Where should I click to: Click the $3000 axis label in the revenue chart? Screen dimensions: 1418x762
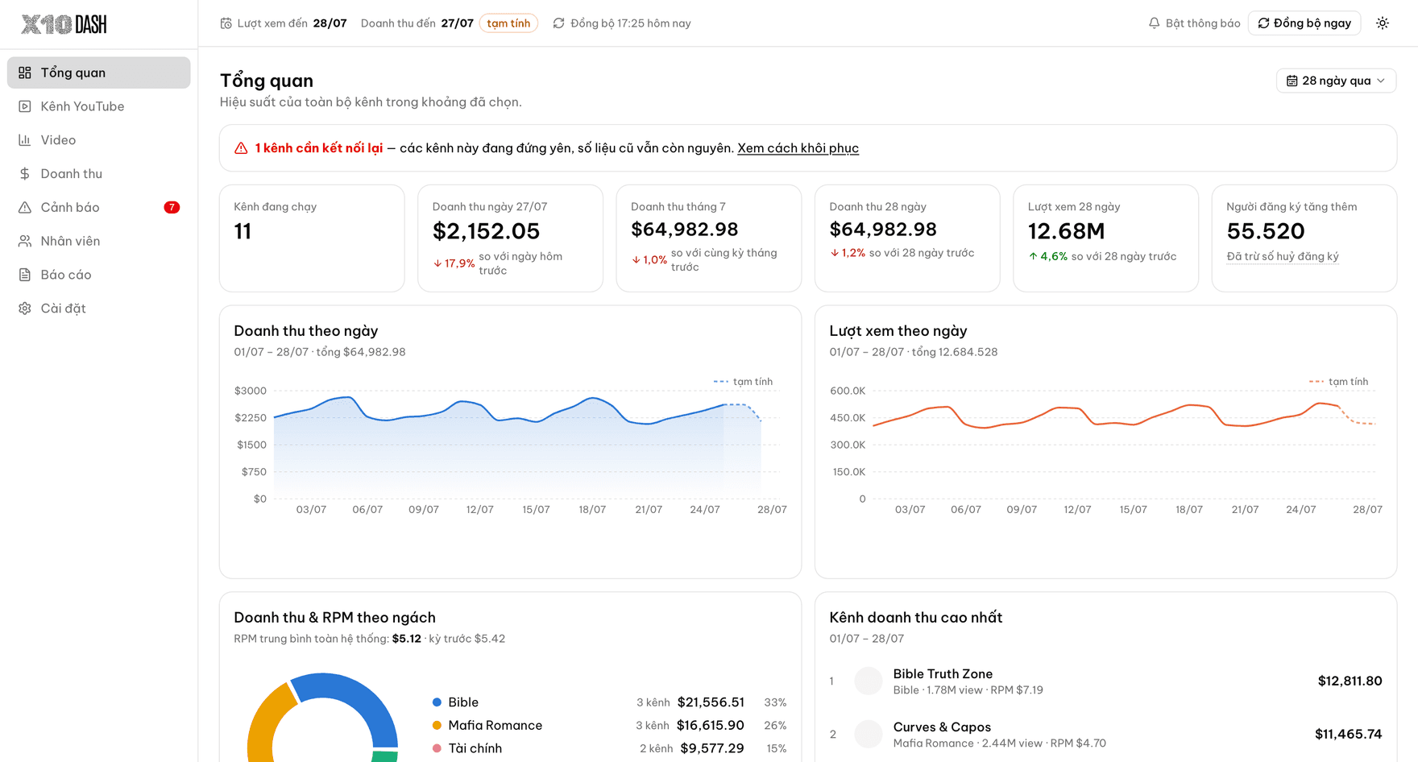click(251, 391)
